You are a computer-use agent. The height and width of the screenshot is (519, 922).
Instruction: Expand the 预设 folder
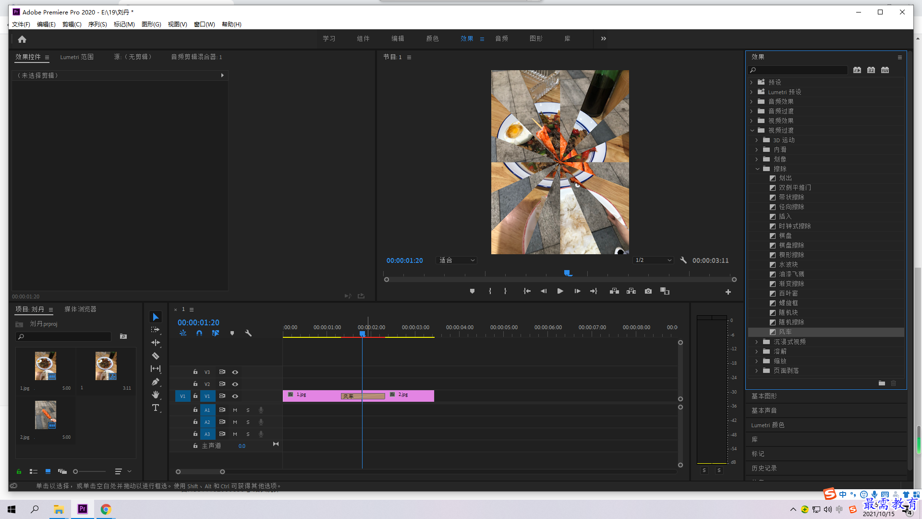(x=752, y=82)
